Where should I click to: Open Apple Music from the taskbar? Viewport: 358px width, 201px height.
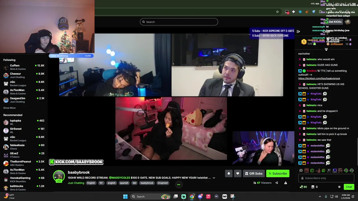point(208,197)
